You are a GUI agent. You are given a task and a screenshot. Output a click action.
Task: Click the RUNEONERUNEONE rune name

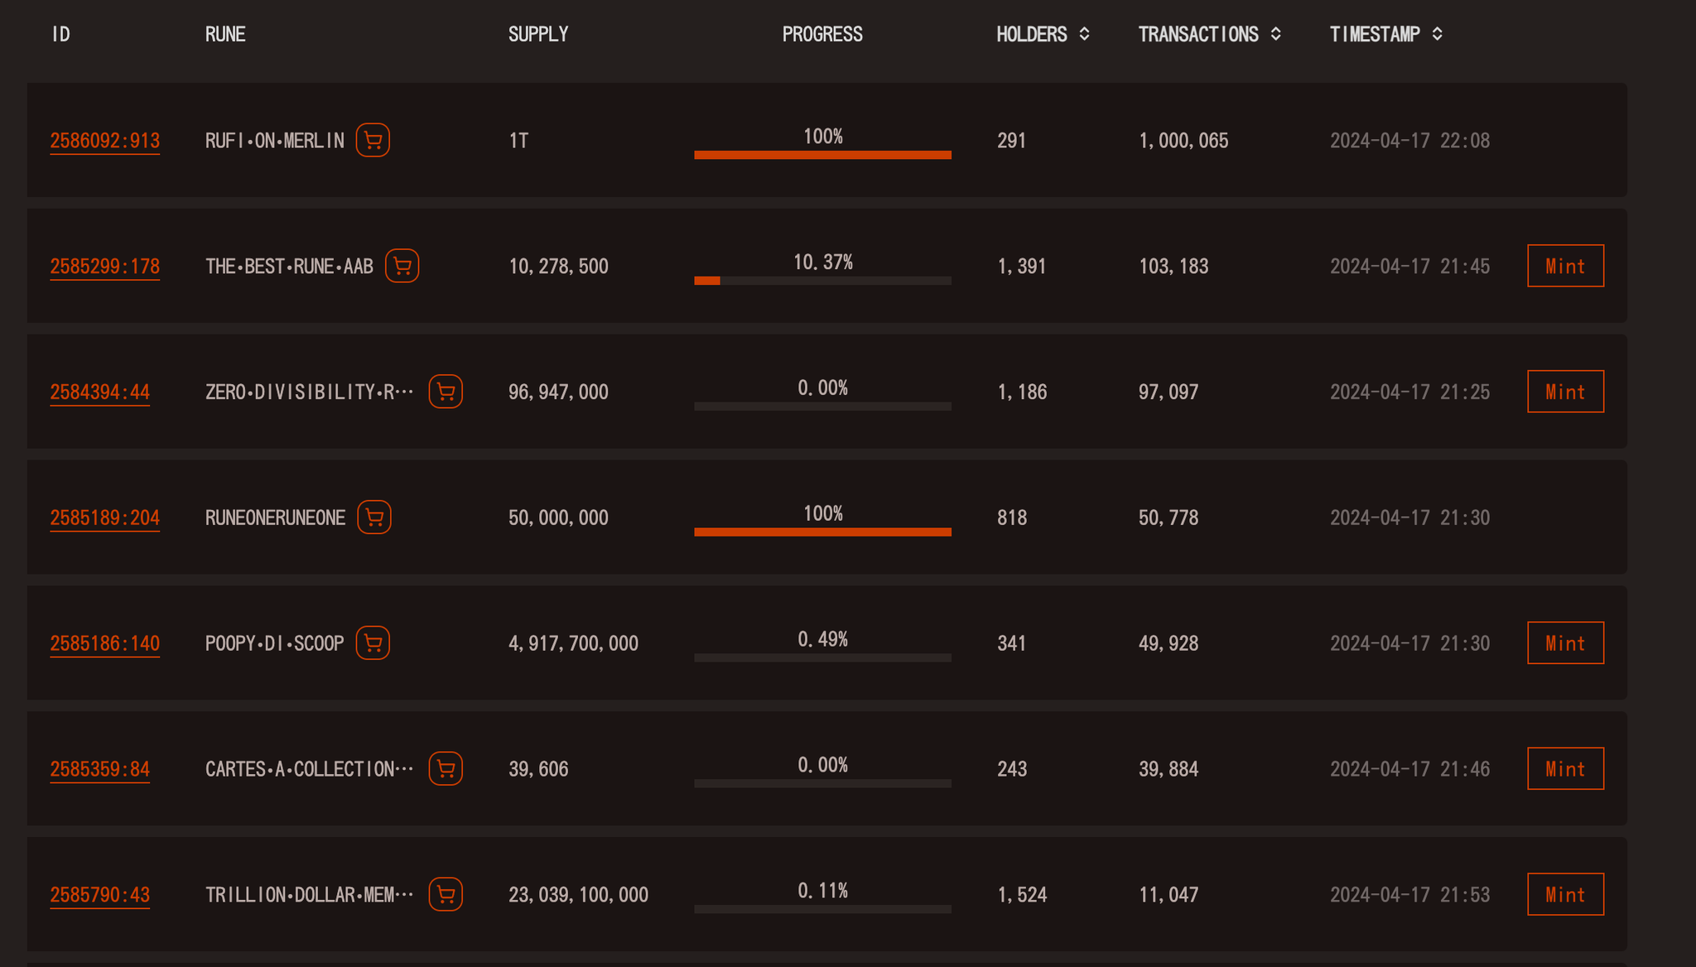275,518
